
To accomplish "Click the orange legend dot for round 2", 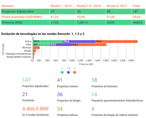I will tap(75, 72).
